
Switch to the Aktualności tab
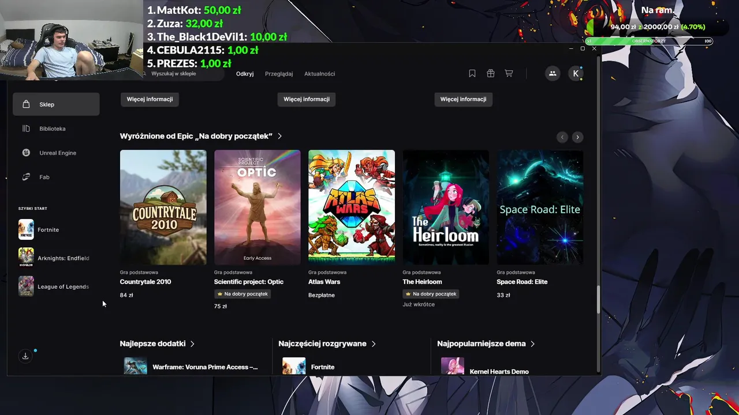click(x=320, y=74)
